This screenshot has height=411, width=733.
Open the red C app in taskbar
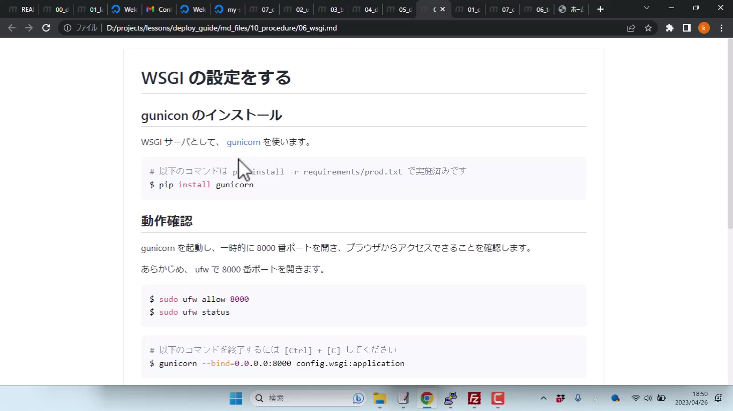pos(498,398)
